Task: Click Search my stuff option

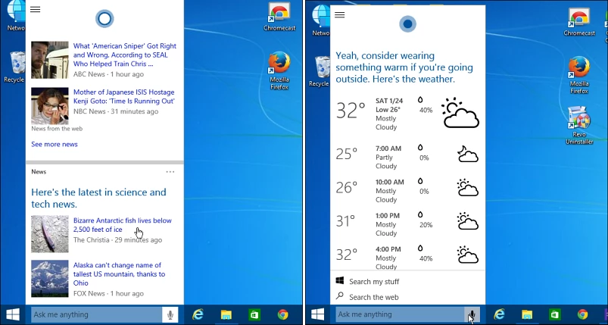Action: [374, 282]
